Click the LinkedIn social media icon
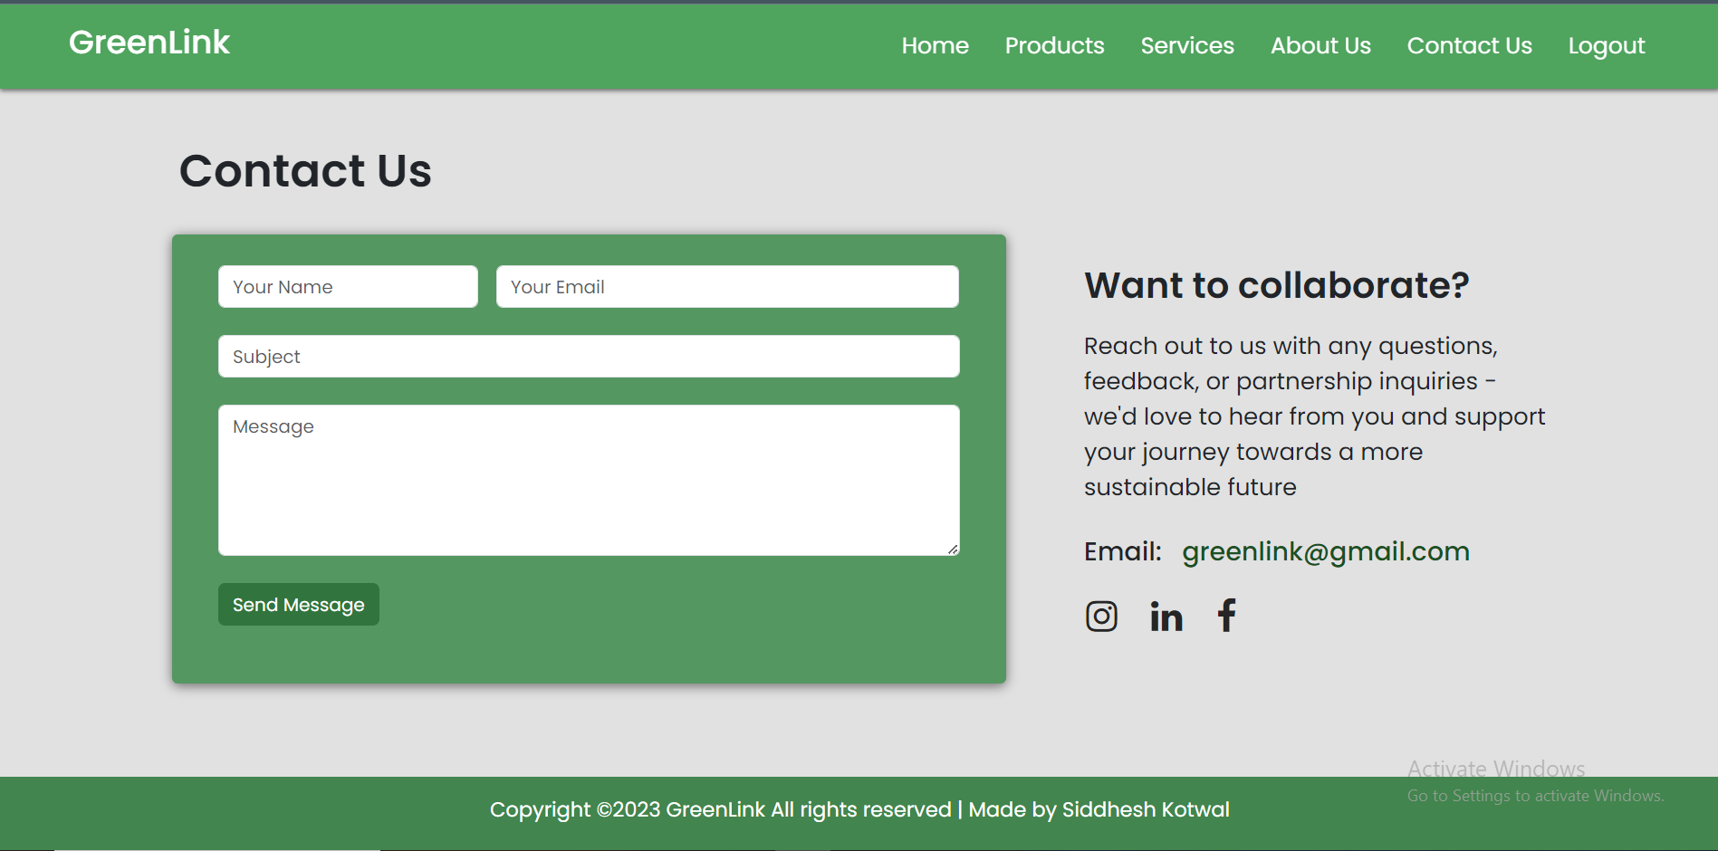 [1166, 617]
